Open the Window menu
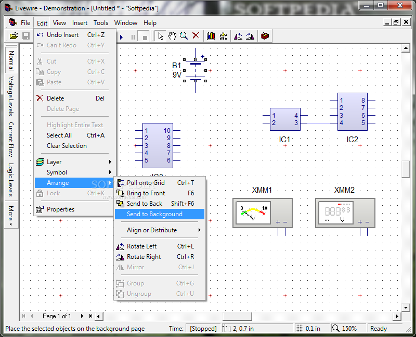Screen dimensions: 416x337 pyautogui.click(x=126, y=23)
